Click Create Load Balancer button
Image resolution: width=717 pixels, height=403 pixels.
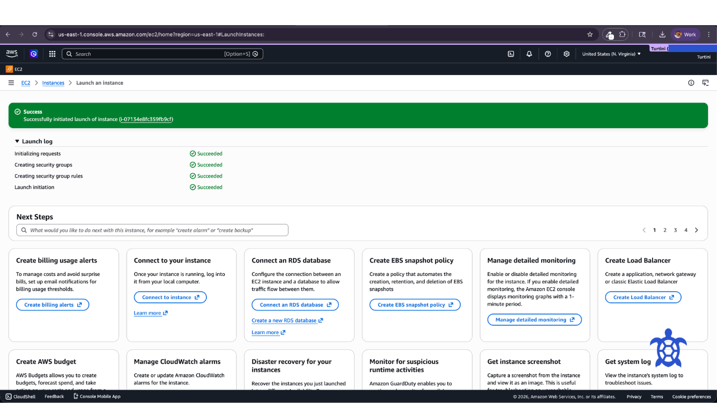coord(643,297)
